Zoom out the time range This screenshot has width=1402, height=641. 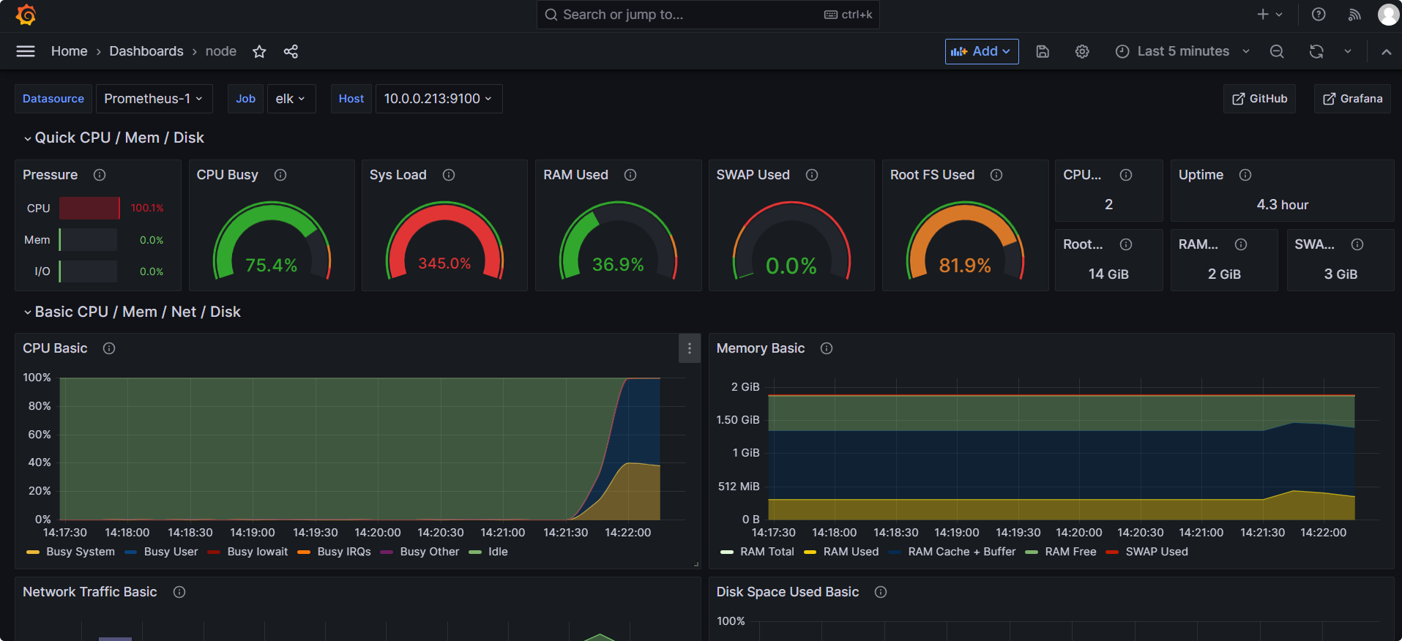click(1277, 51)
